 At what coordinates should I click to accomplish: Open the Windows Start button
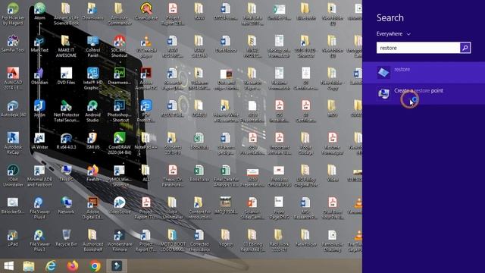tap(8, 266)
